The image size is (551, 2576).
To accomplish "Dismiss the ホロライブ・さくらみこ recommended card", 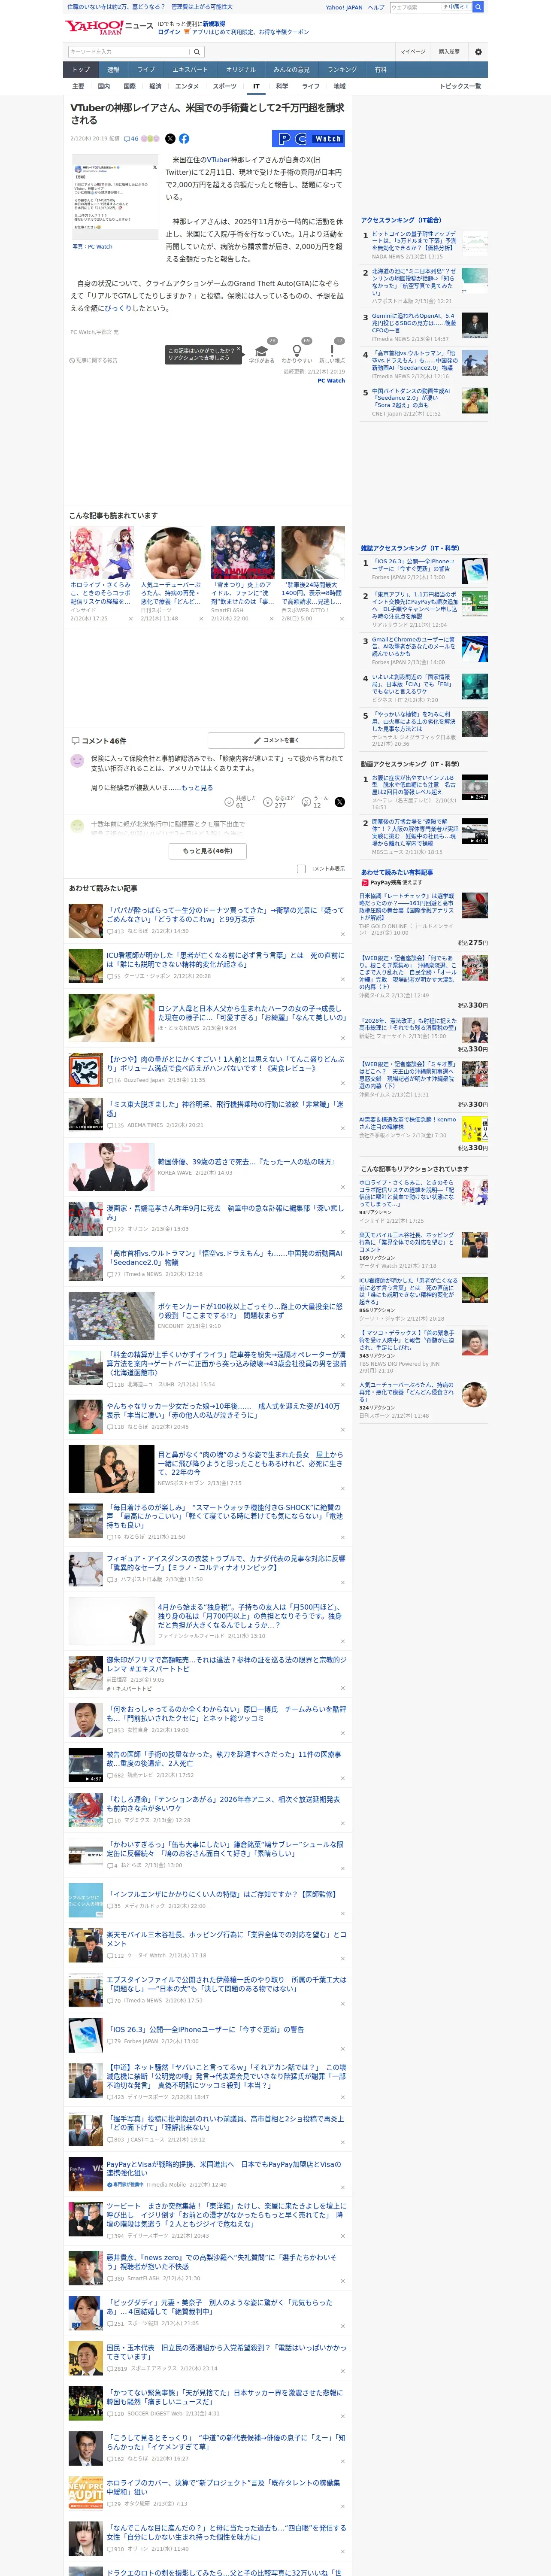I will 130,619.
